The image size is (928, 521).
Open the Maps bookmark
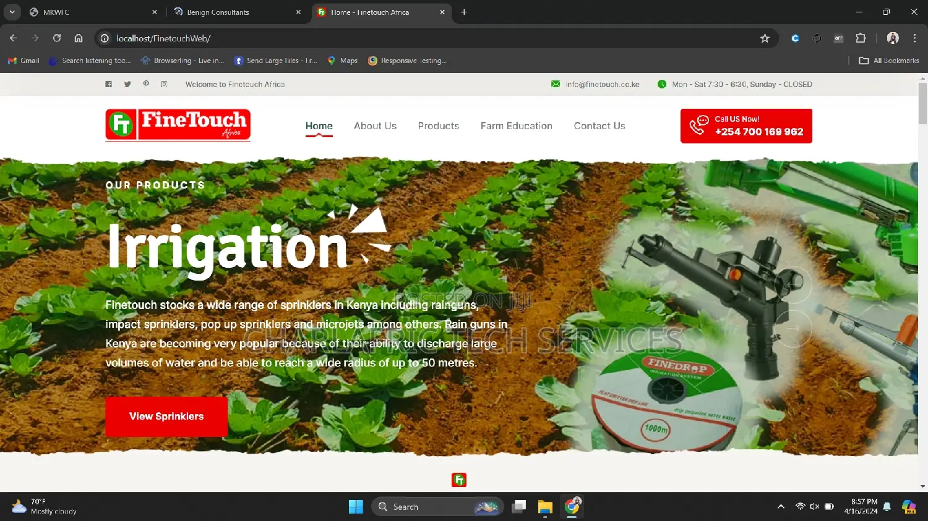click(343, 61)
